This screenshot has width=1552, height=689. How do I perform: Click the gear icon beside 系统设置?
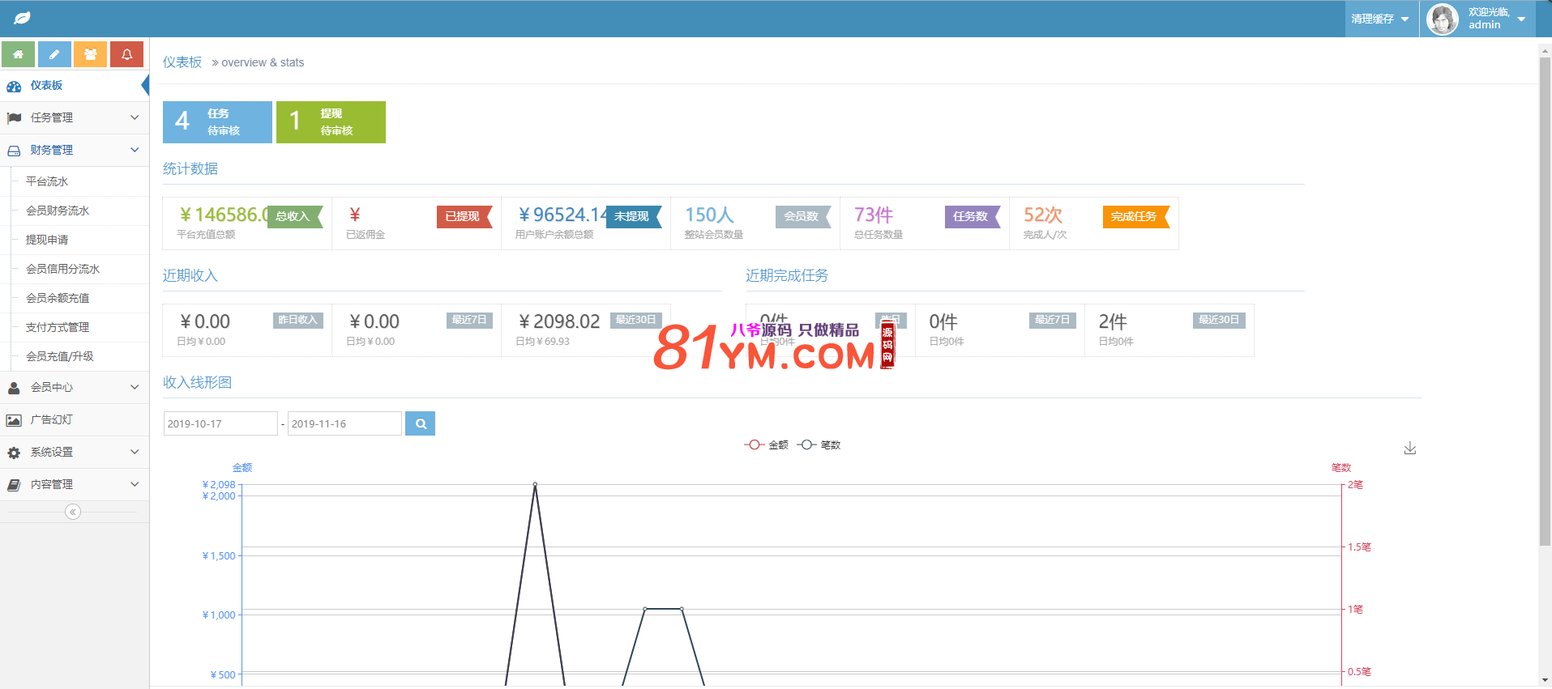point(14,453)
